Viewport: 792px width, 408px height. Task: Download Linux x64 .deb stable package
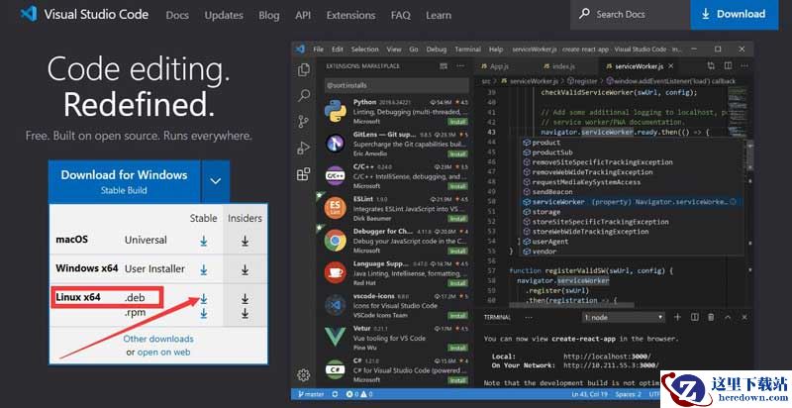[x=204, y=298]
